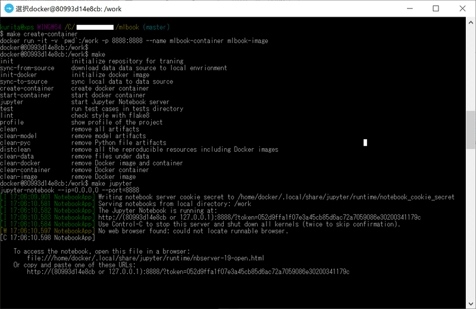Click the terminal app icon in title bar
The width and height of the screenshot is (476, 309).
(9, 8)
